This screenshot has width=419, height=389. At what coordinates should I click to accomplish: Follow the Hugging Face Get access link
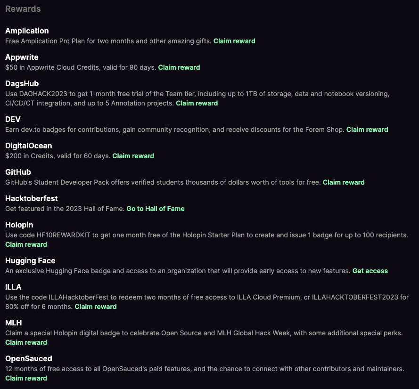point(370,271)
